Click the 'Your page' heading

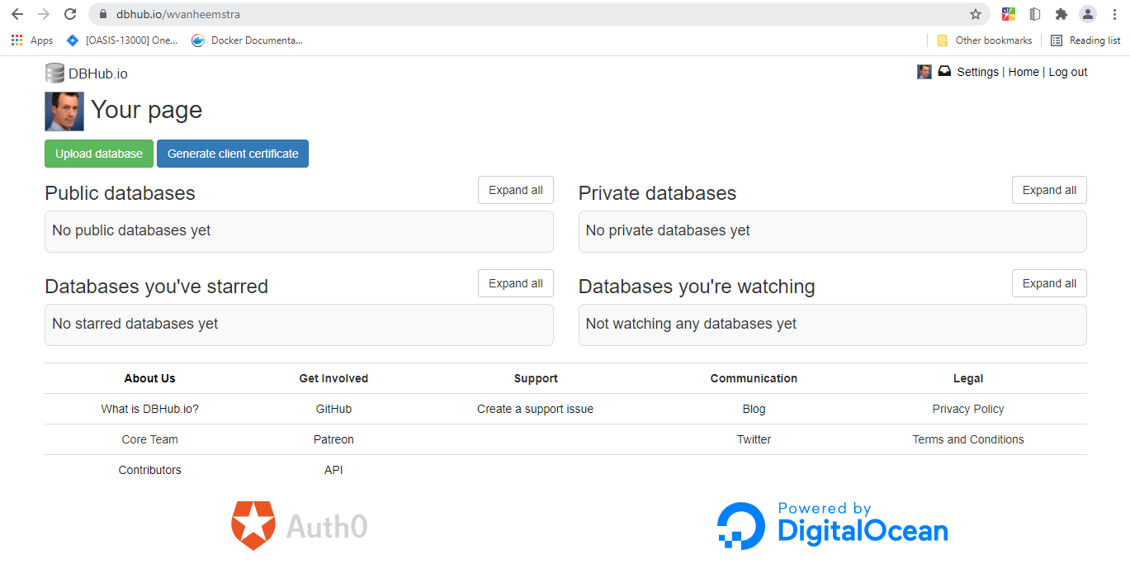146,110
